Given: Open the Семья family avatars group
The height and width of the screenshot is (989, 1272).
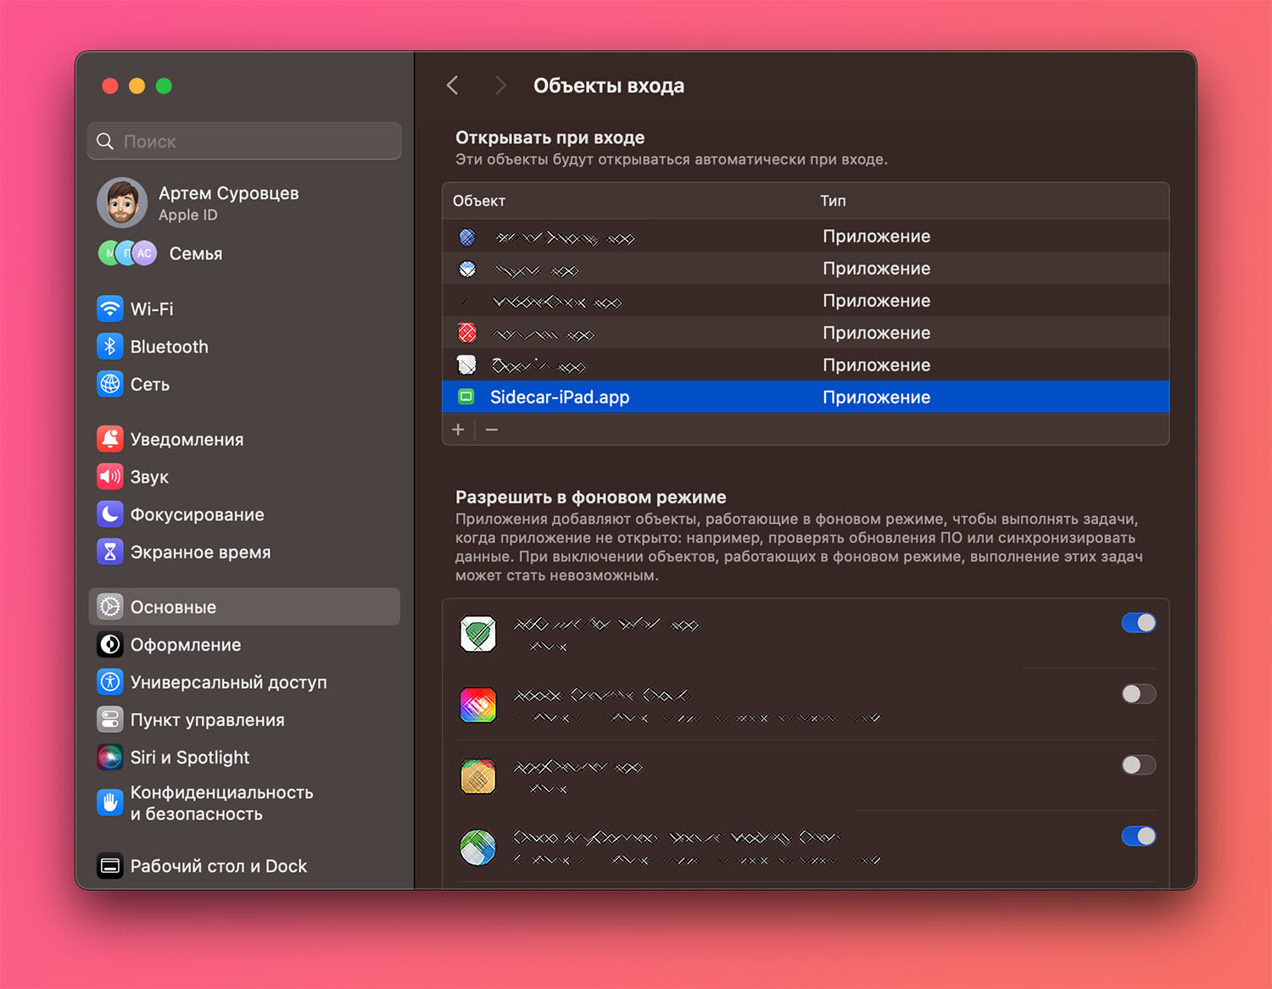Looking at the screenshot, I should 127,253.
